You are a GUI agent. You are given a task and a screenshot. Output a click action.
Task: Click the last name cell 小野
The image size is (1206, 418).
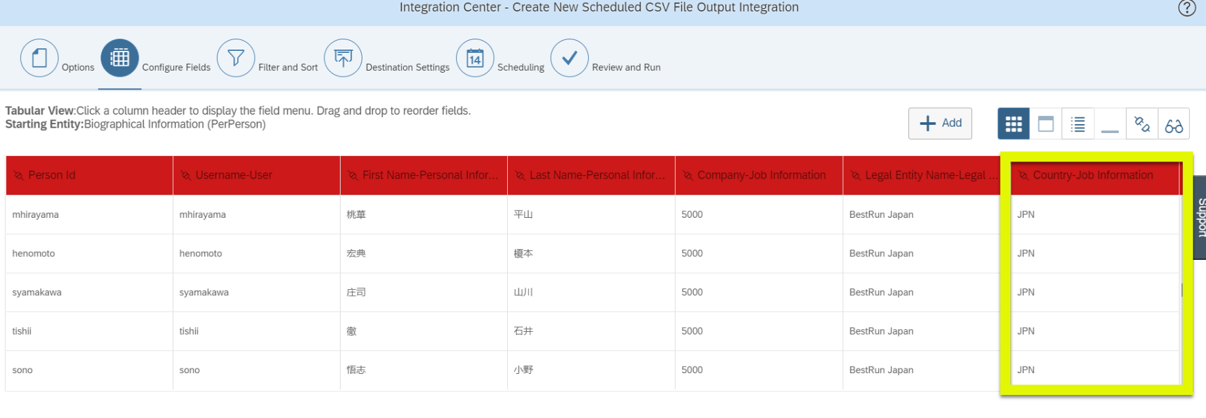coord(523,370)
